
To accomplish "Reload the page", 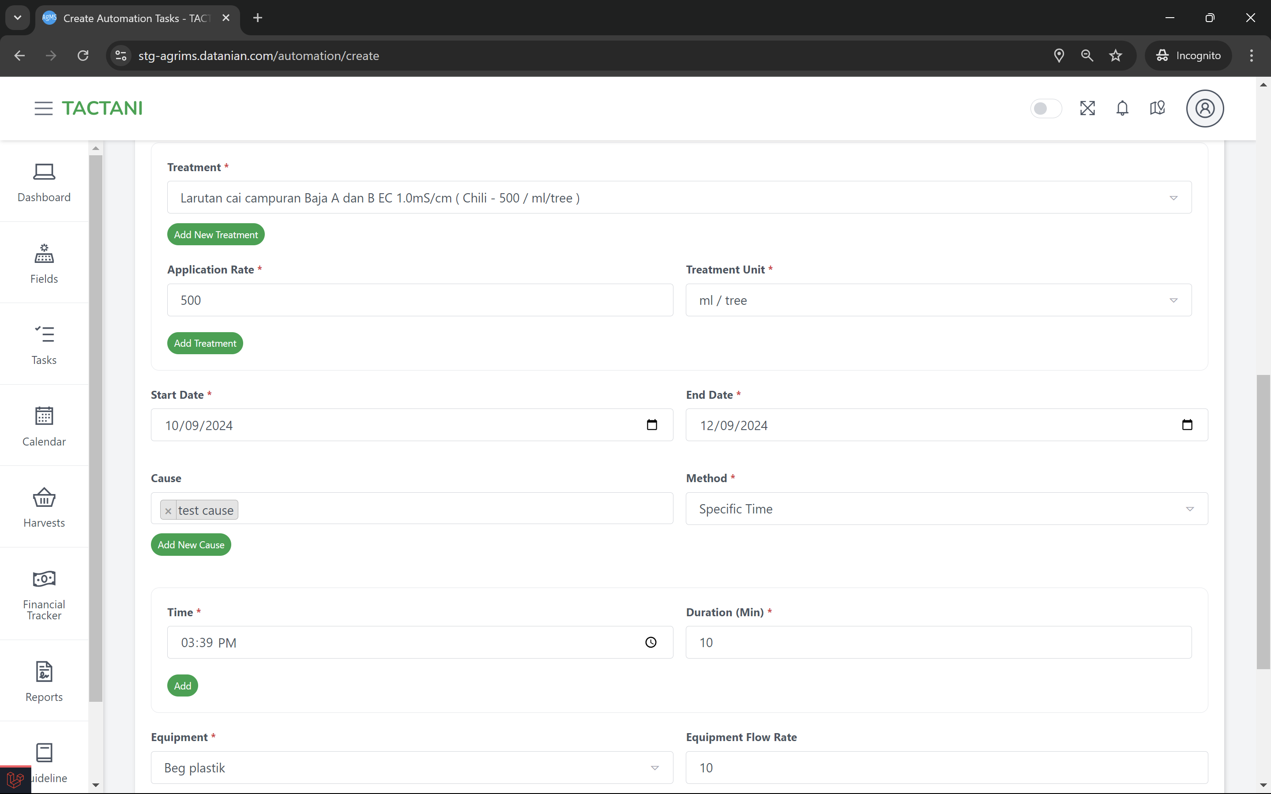I will (83, 56).
